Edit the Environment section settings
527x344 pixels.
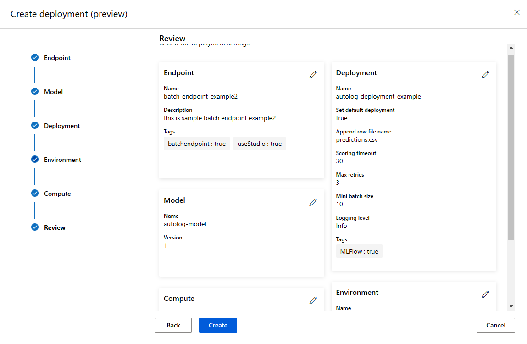point(485,294)
